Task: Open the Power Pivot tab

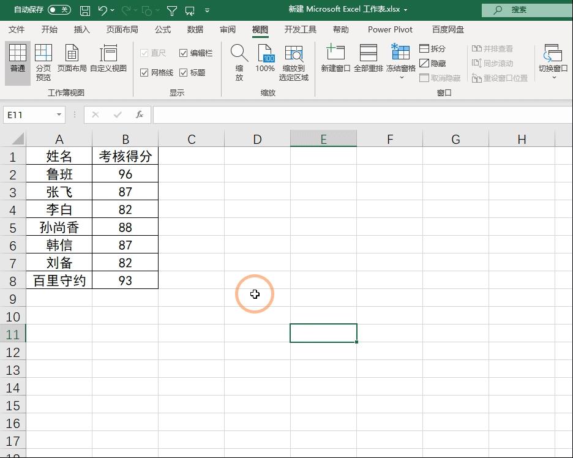Action: pos(390,29)
